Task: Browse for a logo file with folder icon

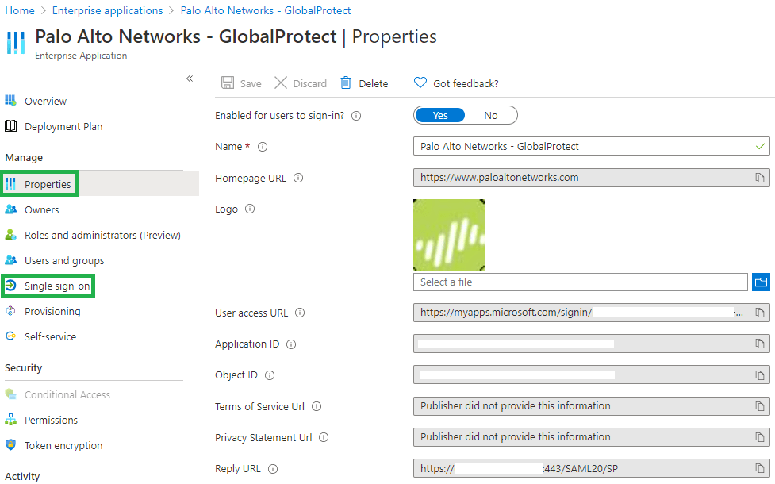Action: tap(762, 282)
